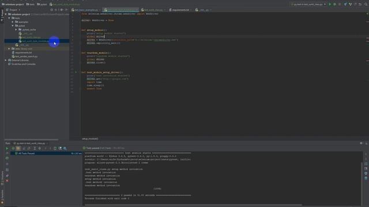Open test runner settings magnifier-gear icon
Screen dimensions: 369x207
65,148
